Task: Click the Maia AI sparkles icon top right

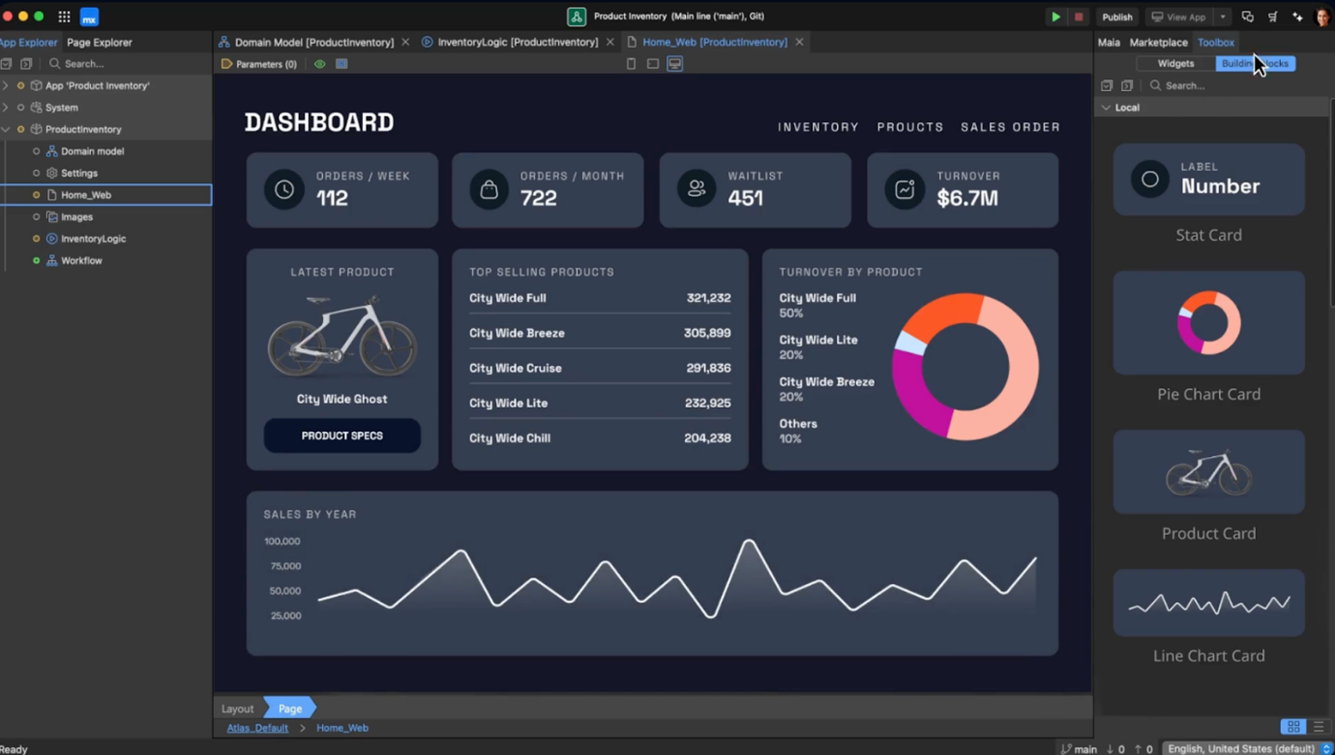Action: click(x=1297, y=17)
